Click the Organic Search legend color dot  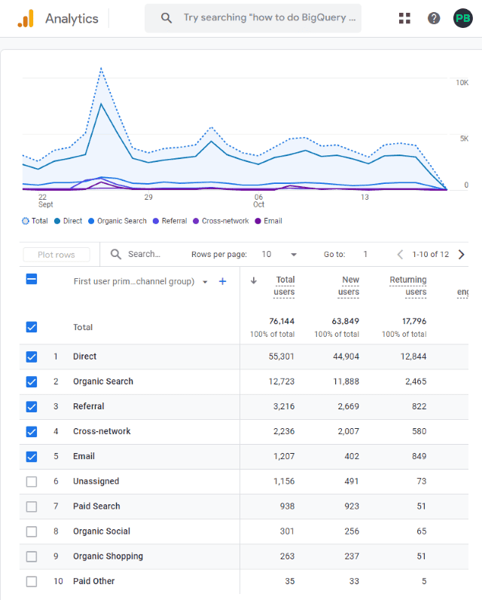tap(91, 221)
